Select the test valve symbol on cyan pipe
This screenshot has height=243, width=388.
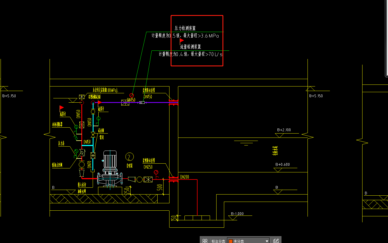click(93, 134)
